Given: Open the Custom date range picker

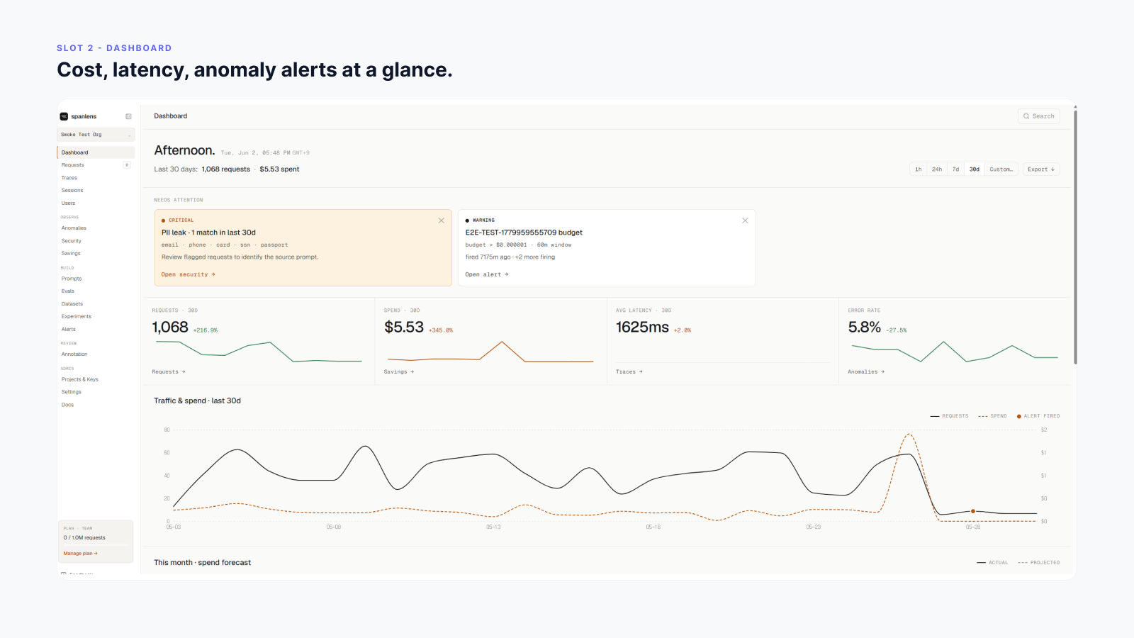Looking at the screenshot, I should (x=1001, y=169).
